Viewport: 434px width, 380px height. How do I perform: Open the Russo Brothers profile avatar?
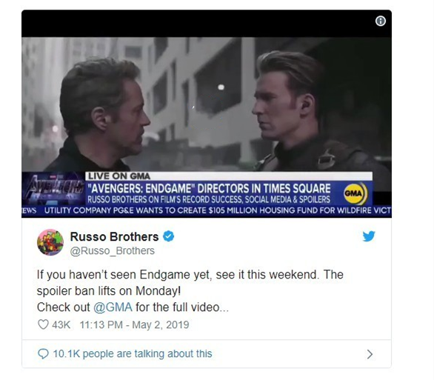point(50,242)
